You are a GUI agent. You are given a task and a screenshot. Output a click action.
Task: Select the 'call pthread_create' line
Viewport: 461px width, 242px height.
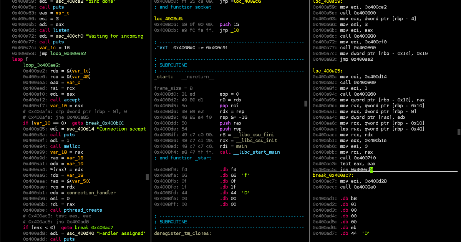76,210
